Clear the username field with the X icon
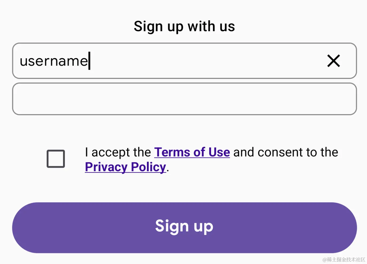 click(334, 61)
